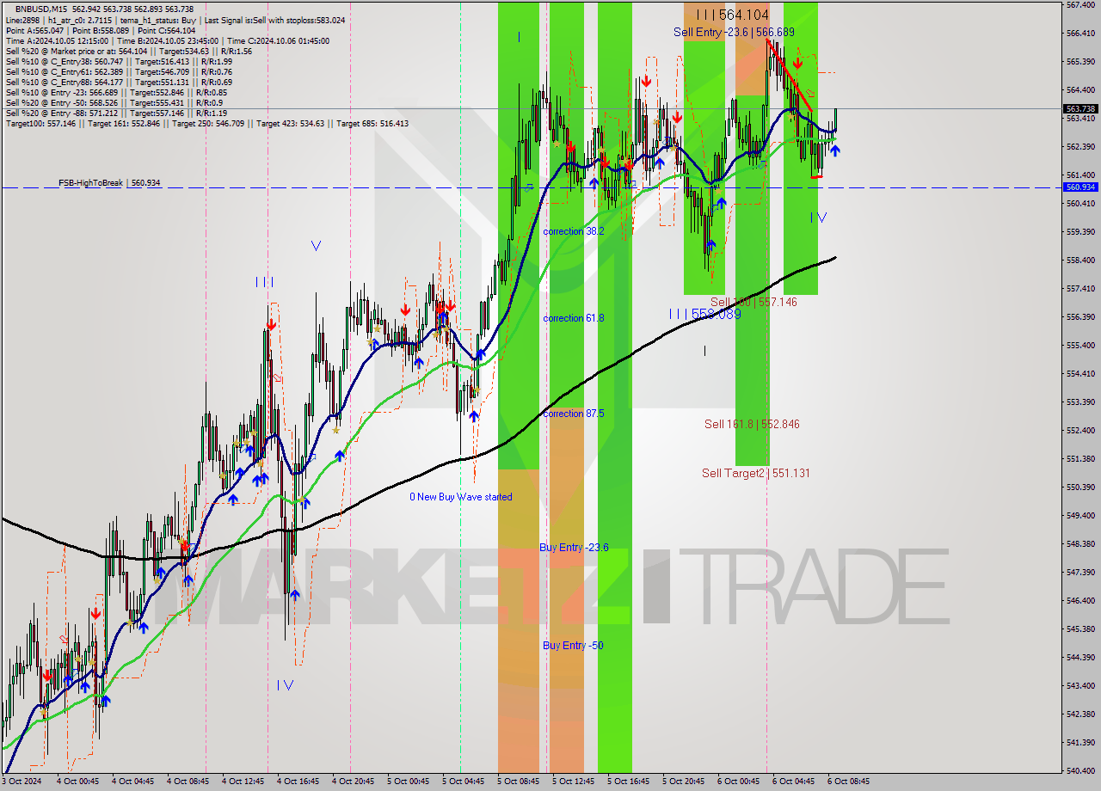Select the Buy Entry -50 label

(x=573, y=645)
